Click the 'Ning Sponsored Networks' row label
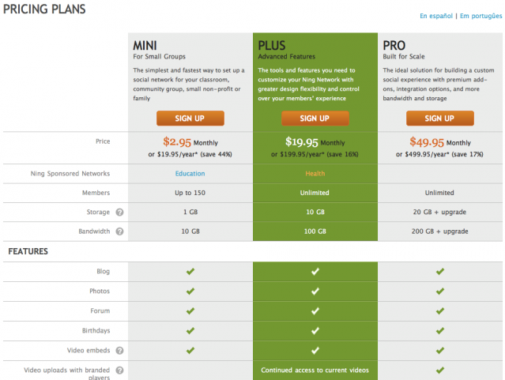The height and width of the screenshot is (380, 505). [x=70, y=174]
